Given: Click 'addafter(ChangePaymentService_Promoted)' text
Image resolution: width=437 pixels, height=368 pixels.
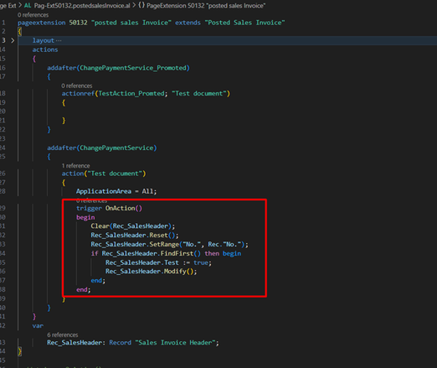Looking at the screenshot, I should point(118,68).
